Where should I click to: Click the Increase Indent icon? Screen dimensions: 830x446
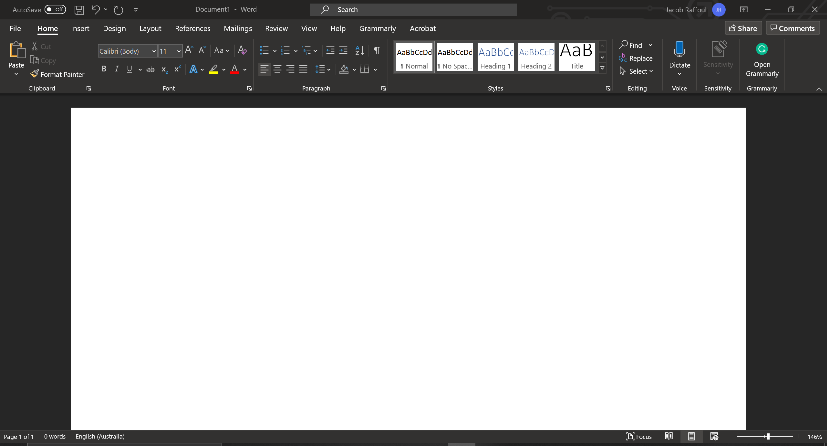pos(343,50)
